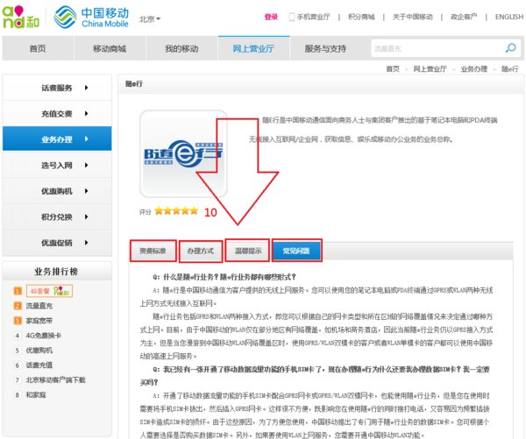Select 积分兑换 in the sidebar

[57, 217]
